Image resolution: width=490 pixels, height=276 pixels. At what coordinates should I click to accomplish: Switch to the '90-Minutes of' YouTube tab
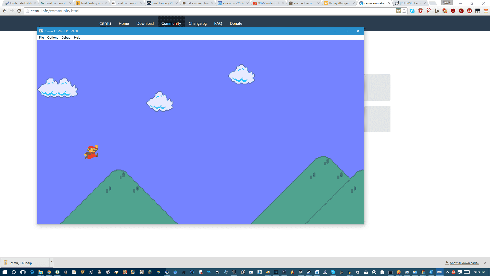tap(268, 3)
